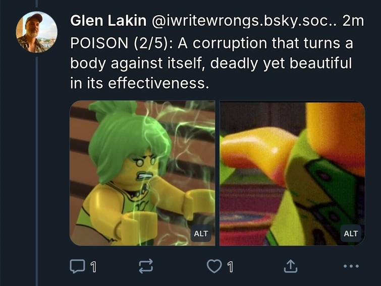Image resolution: width=381 pixels, height=286 pixels.
Task: Open the green-haired LEGO character image
Action: (x=142, y=173)
